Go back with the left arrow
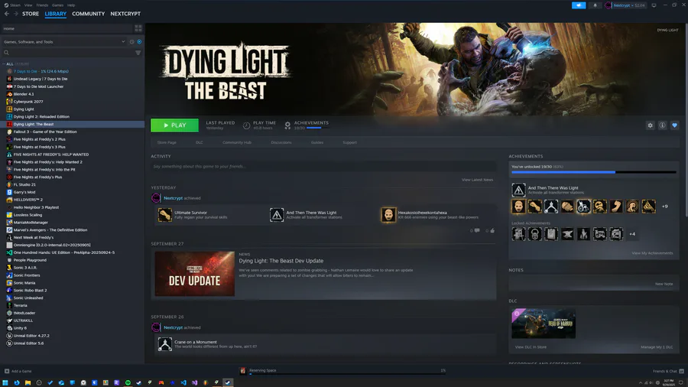Image resolution: width=688 pixels, height=387 pixels. point(7,14)
